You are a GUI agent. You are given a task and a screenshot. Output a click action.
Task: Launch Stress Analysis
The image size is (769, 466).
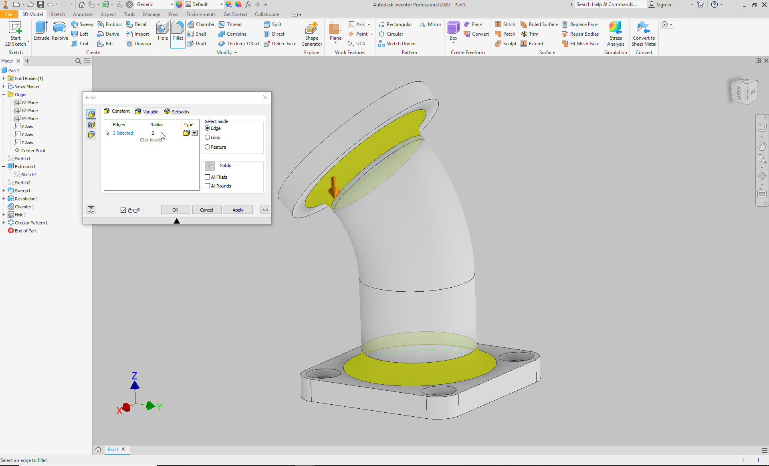click(616, 34)
